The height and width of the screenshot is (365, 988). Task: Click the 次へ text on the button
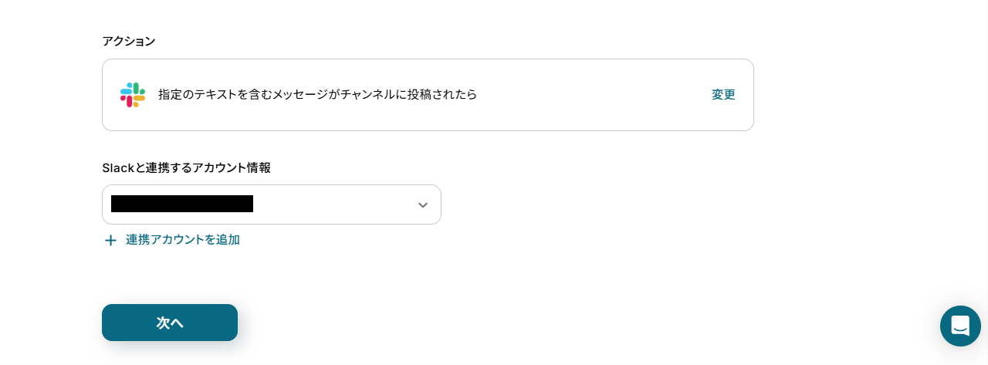[170, 323]
